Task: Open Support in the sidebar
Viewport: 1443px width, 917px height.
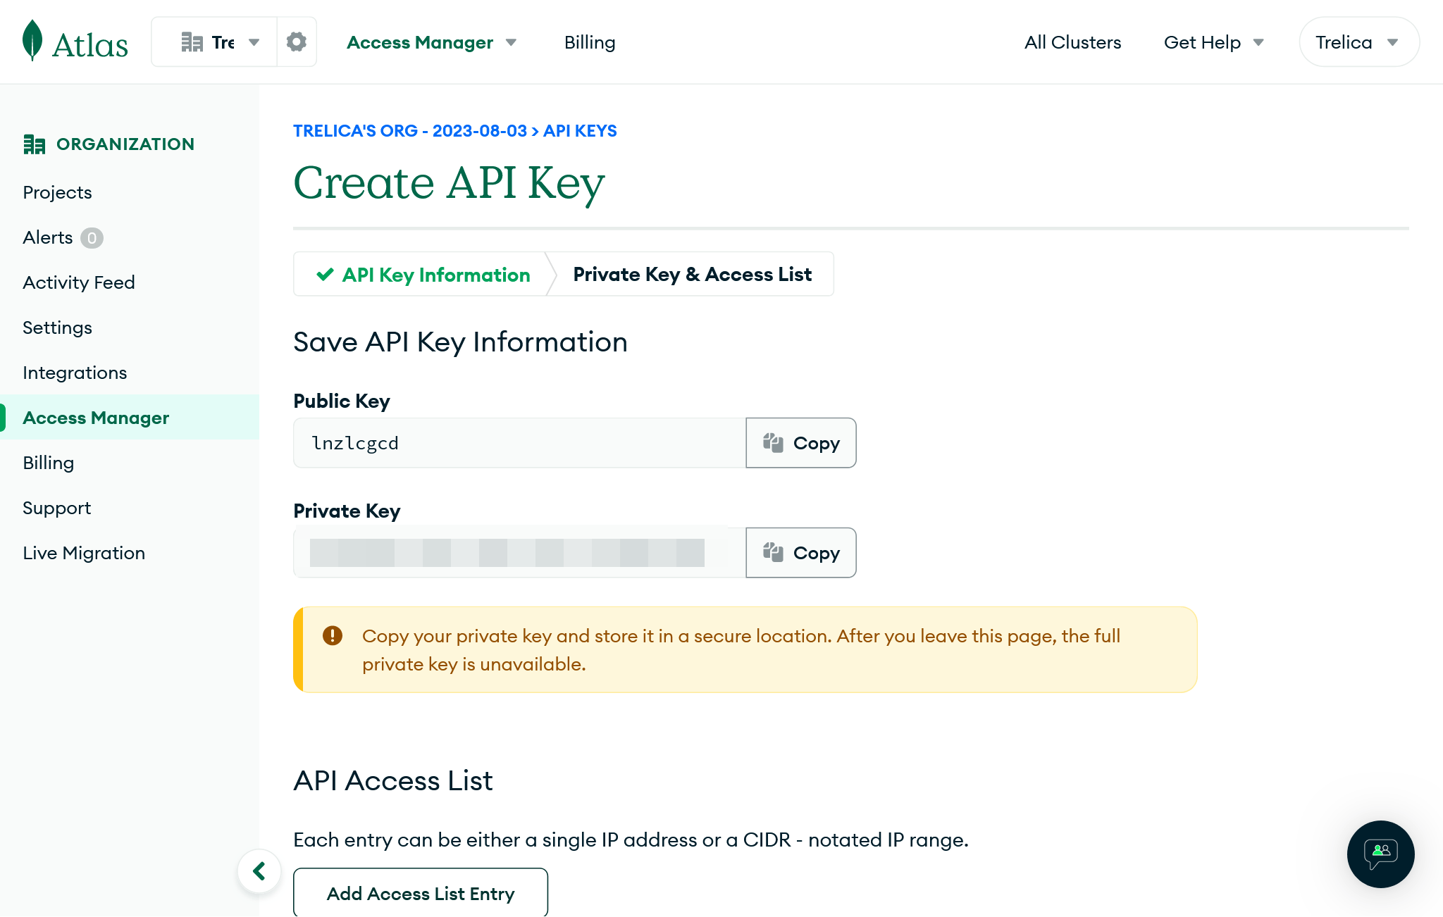Action: pyautogui.click(x=56, y=508)
